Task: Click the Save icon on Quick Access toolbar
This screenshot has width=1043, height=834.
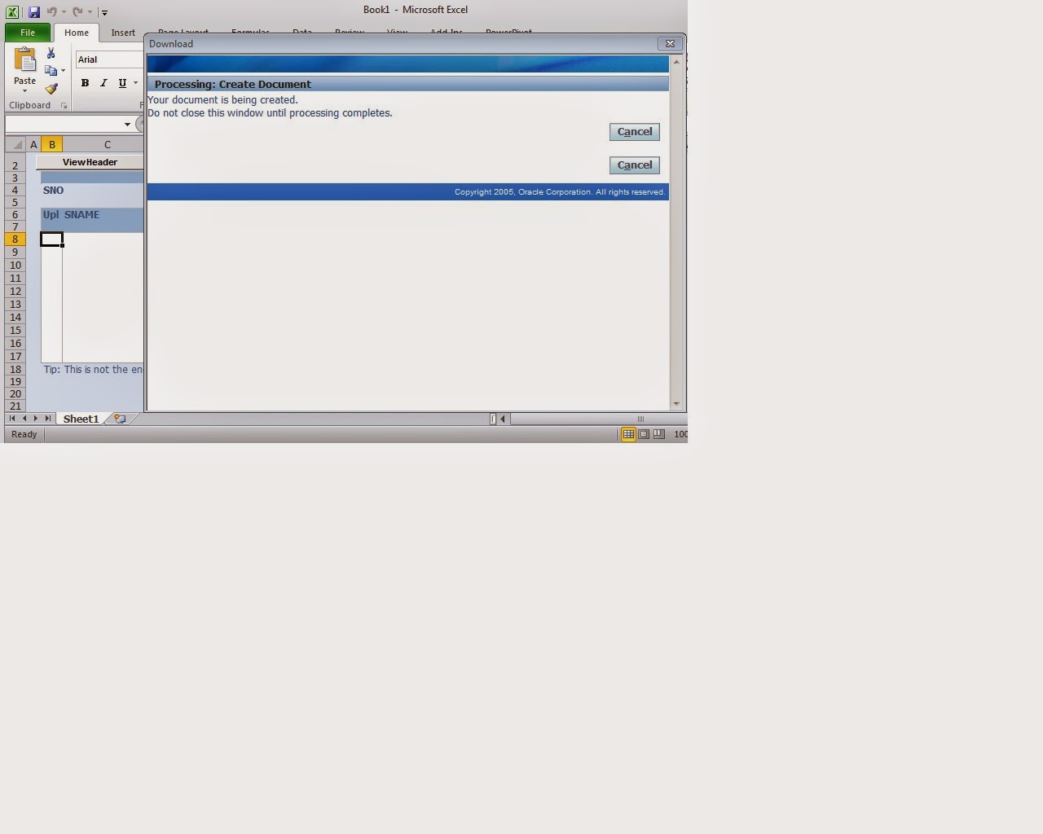Action: [33, 11]
